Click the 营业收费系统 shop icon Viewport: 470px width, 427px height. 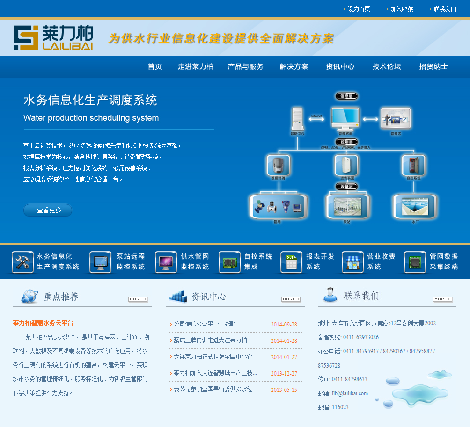click(352, 262)
